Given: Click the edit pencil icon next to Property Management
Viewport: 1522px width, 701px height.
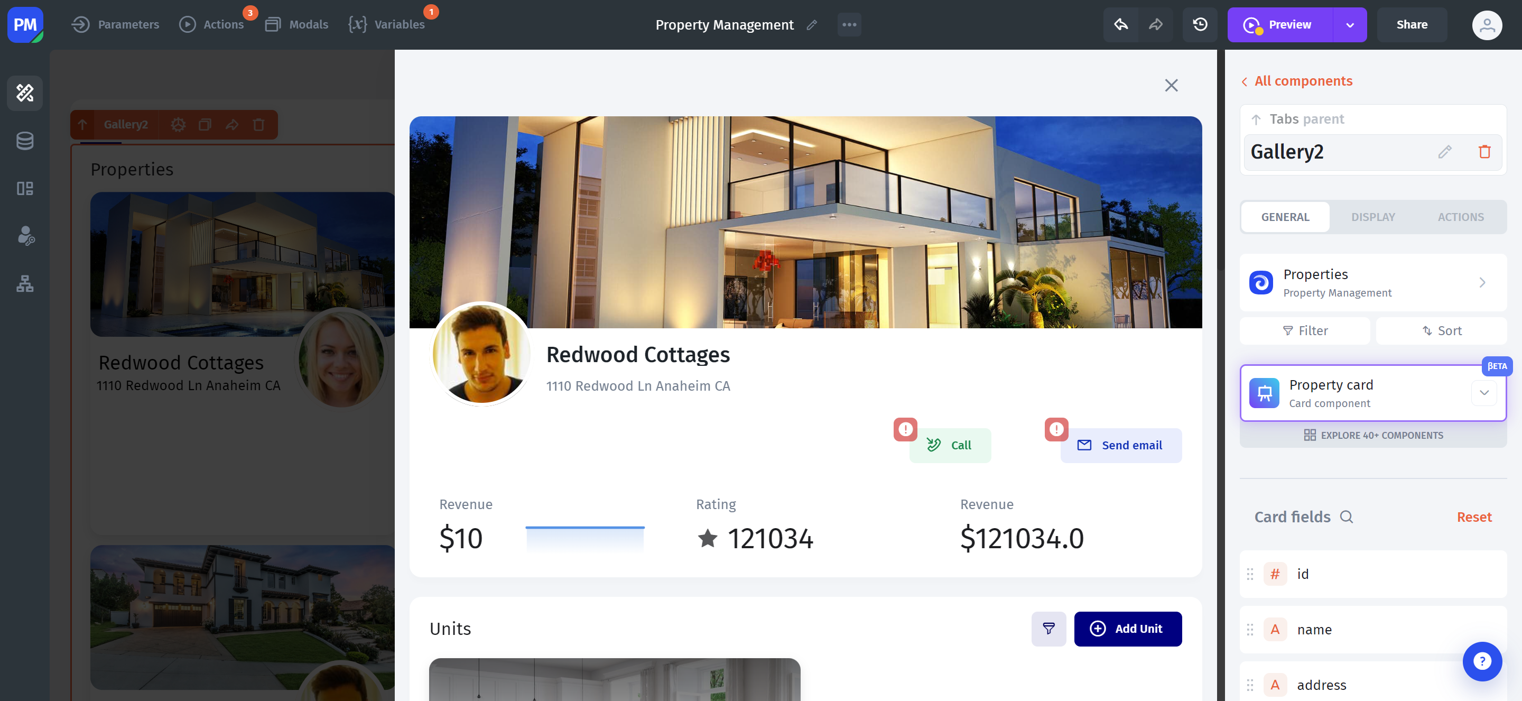Looking at the screenshot, I should 812,24.
